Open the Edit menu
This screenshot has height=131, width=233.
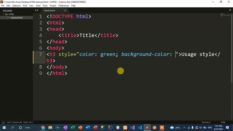coord(8,6)
